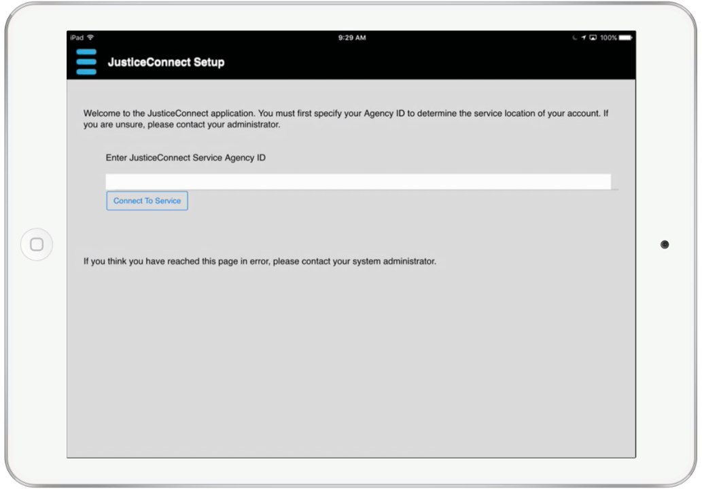702x489 pixels.
Task: Click the reached this page in error text
Action: [x=260, y=261]
